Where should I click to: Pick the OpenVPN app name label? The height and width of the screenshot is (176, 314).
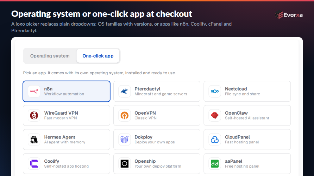(x=145, y=113)
